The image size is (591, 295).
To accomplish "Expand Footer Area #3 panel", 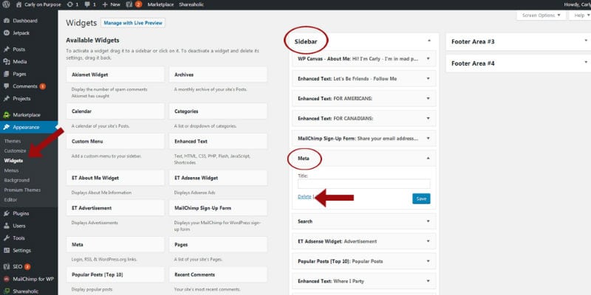I will (586, 41).
